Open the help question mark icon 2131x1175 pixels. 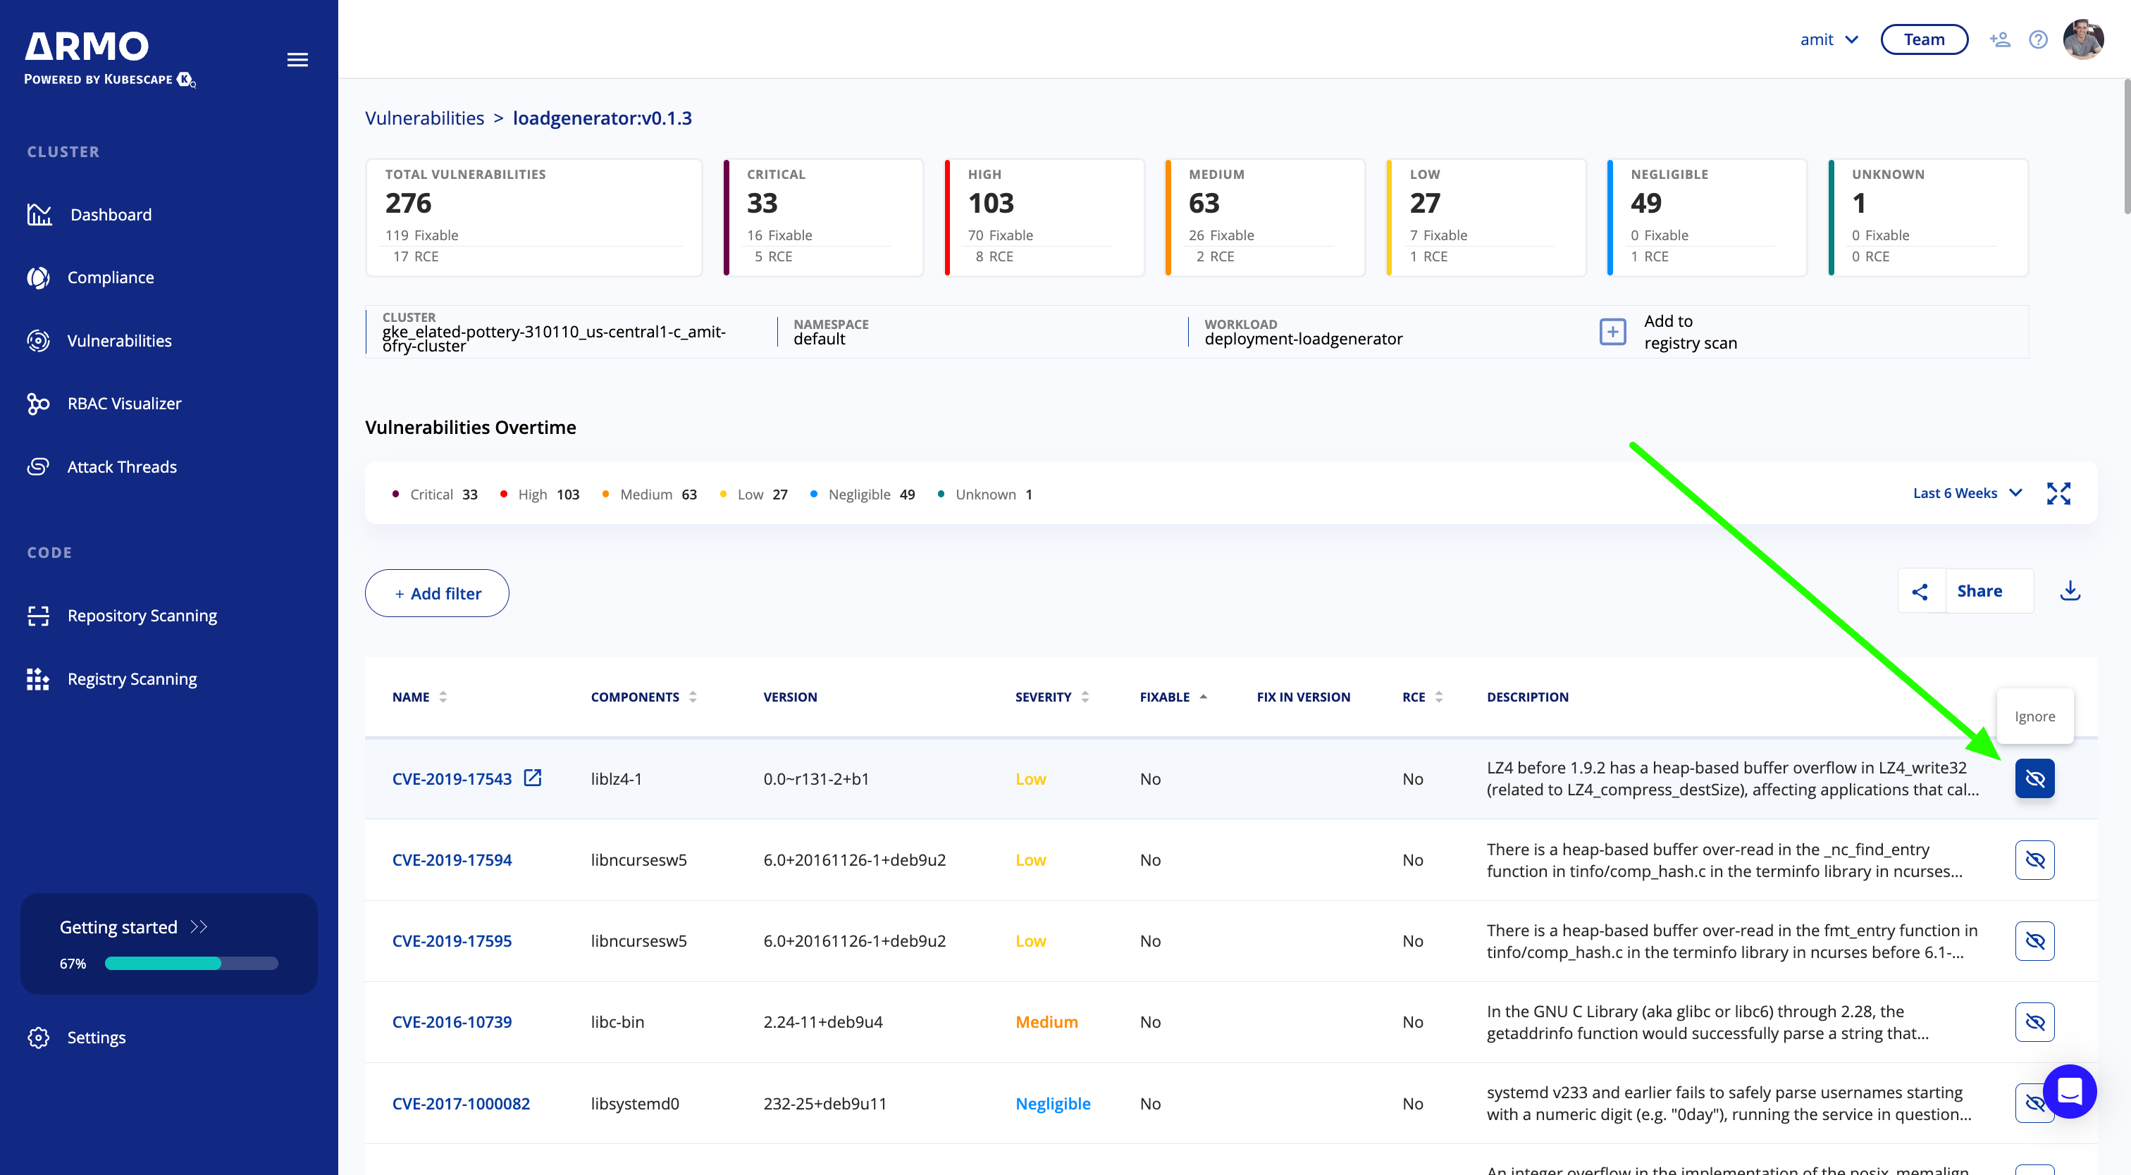coord(2037,39)
